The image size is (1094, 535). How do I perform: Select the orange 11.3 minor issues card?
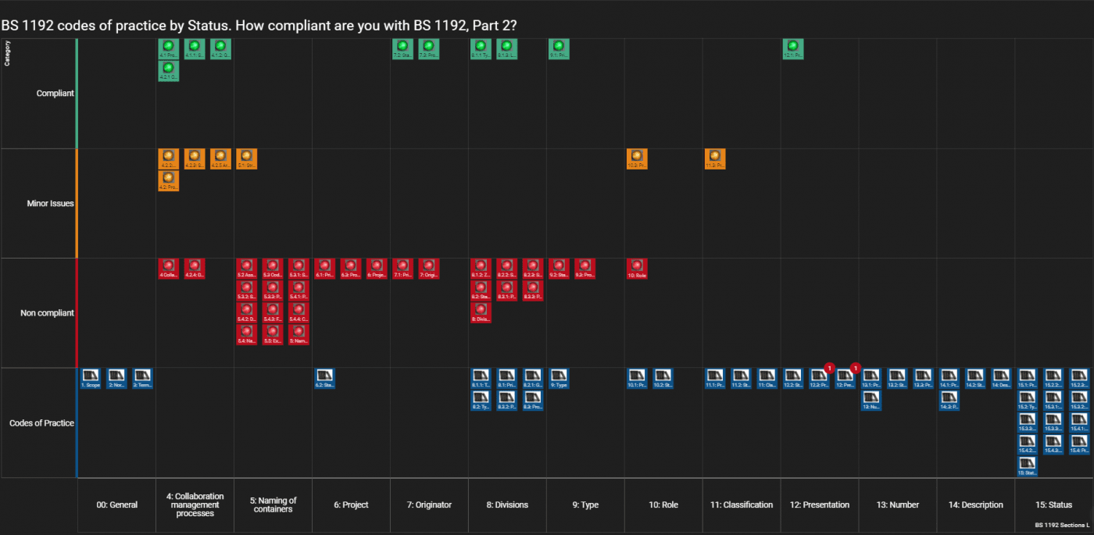point(715,159)
